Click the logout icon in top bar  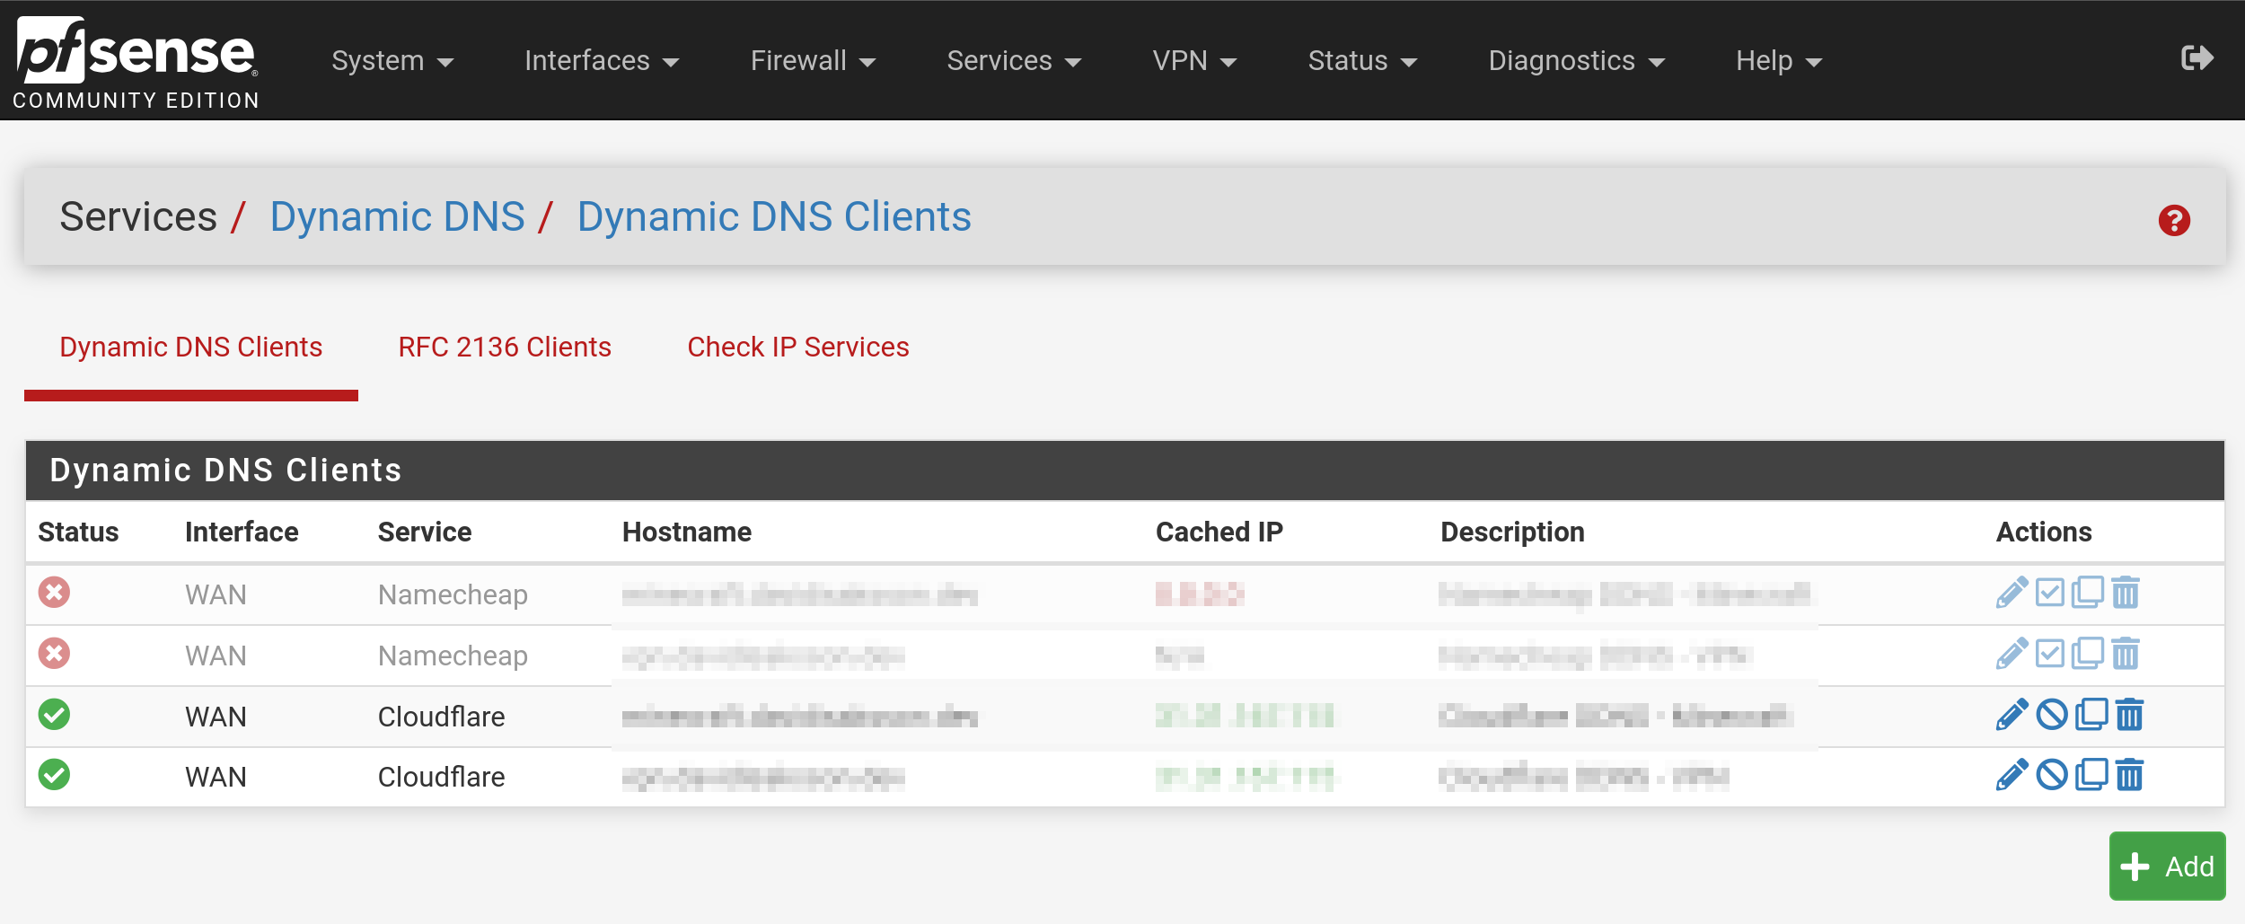[x=2197, y=58]
